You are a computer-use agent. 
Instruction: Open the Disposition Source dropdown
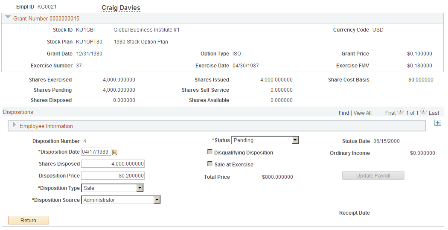[x=121, y=200]
